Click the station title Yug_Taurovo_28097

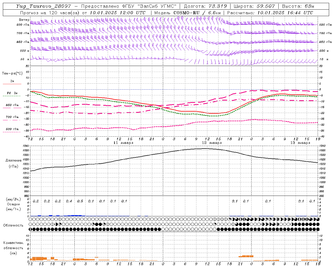44,6
